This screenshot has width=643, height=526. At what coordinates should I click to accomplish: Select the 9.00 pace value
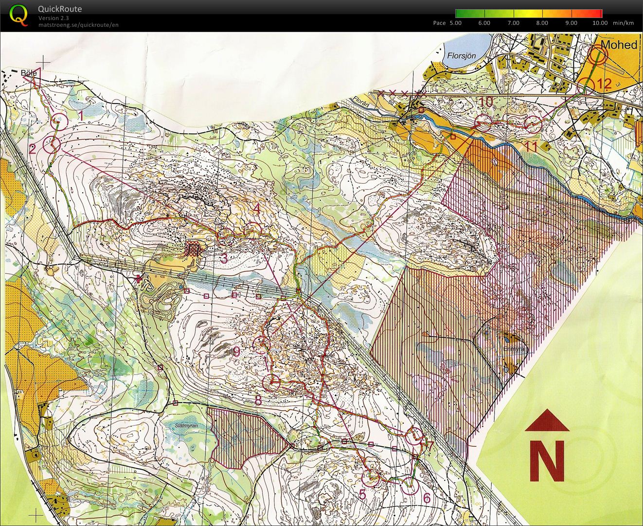click(572, 23)
